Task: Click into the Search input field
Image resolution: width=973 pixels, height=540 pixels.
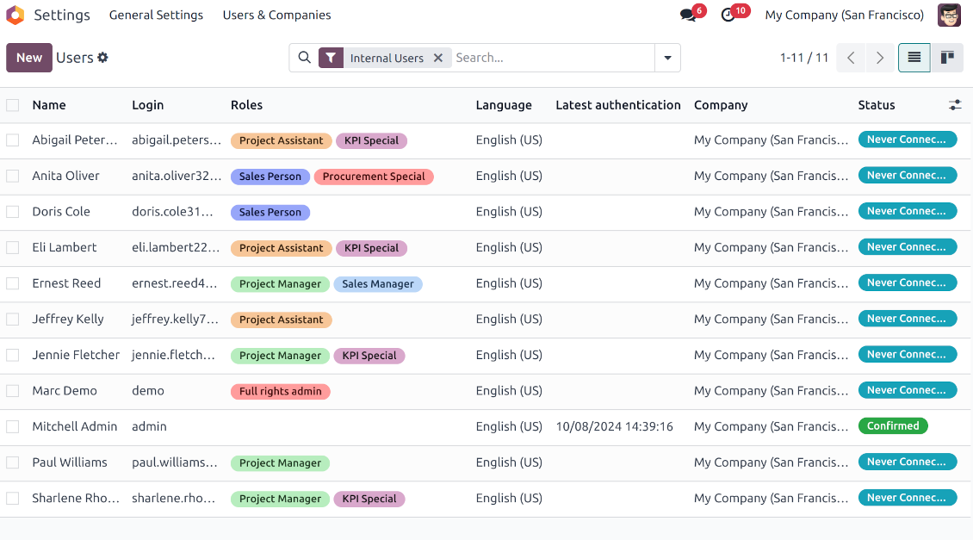Action: tap(551, 58)
